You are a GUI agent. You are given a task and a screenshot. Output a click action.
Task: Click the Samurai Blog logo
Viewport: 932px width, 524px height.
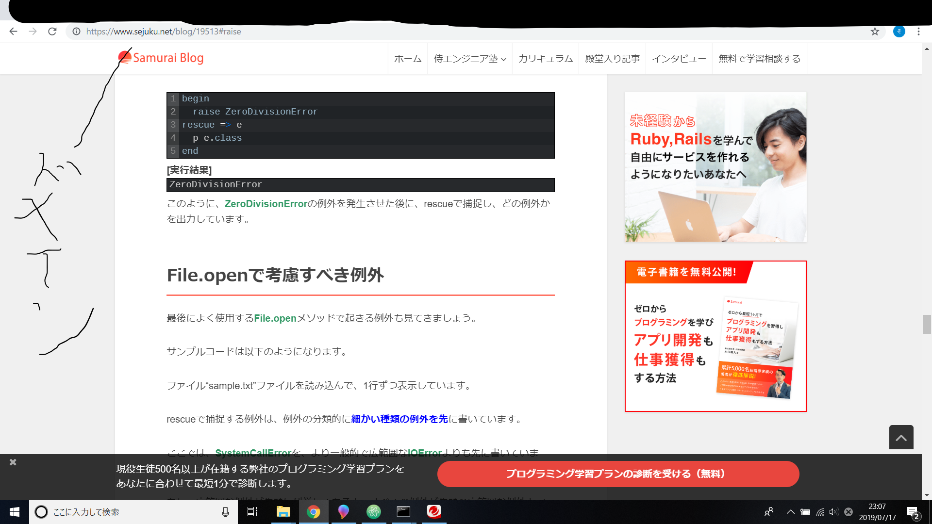161,58
